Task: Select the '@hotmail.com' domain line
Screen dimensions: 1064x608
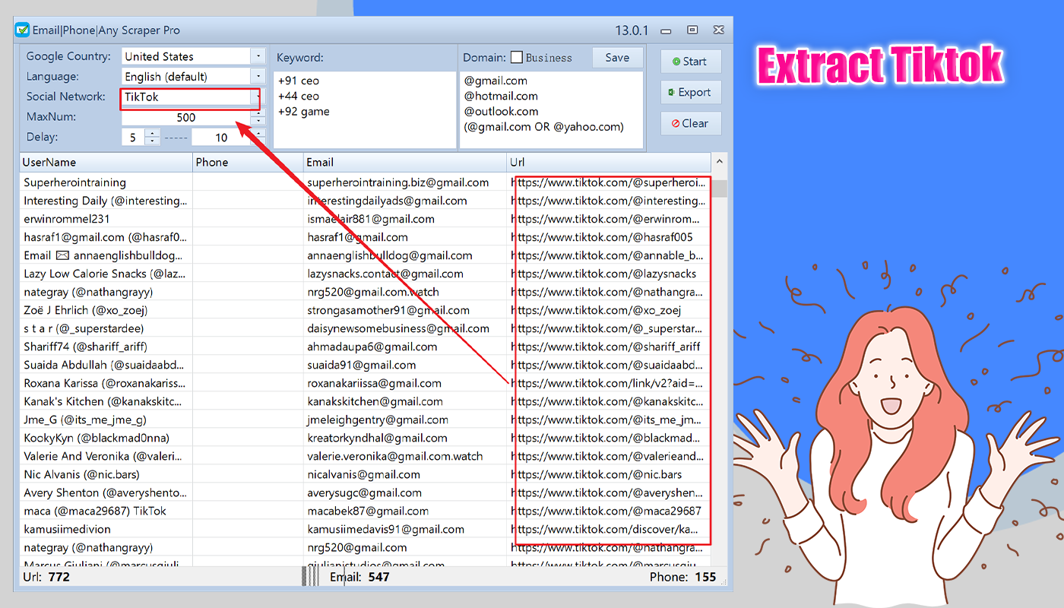Action: tap(502, 96)
